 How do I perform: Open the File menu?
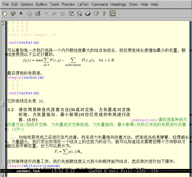(6, 4)
